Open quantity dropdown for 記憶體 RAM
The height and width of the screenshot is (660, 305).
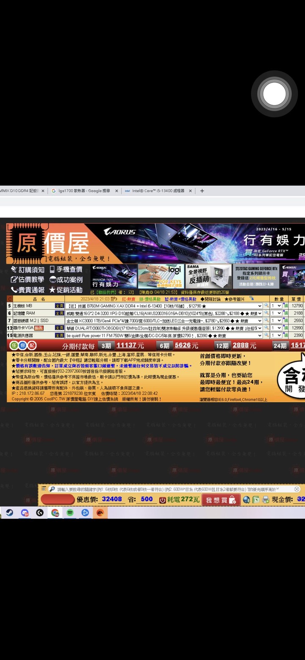point(276,313)
